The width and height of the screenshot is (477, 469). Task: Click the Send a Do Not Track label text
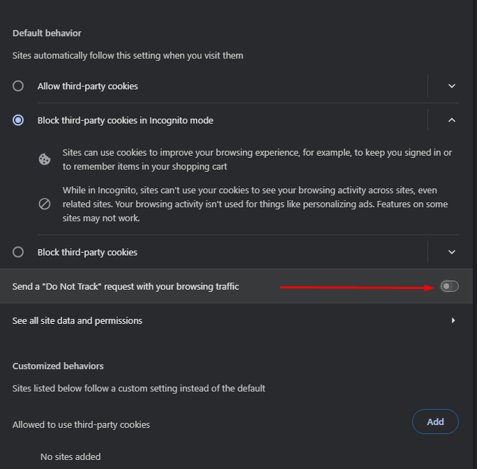126,287
